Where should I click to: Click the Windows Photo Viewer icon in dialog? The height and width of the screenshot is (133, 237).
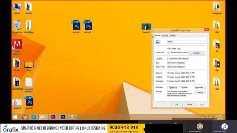click(168, 53)
